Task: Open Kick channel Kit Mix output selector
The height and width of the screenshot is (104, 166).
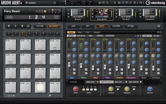Action: coord(72,39)
